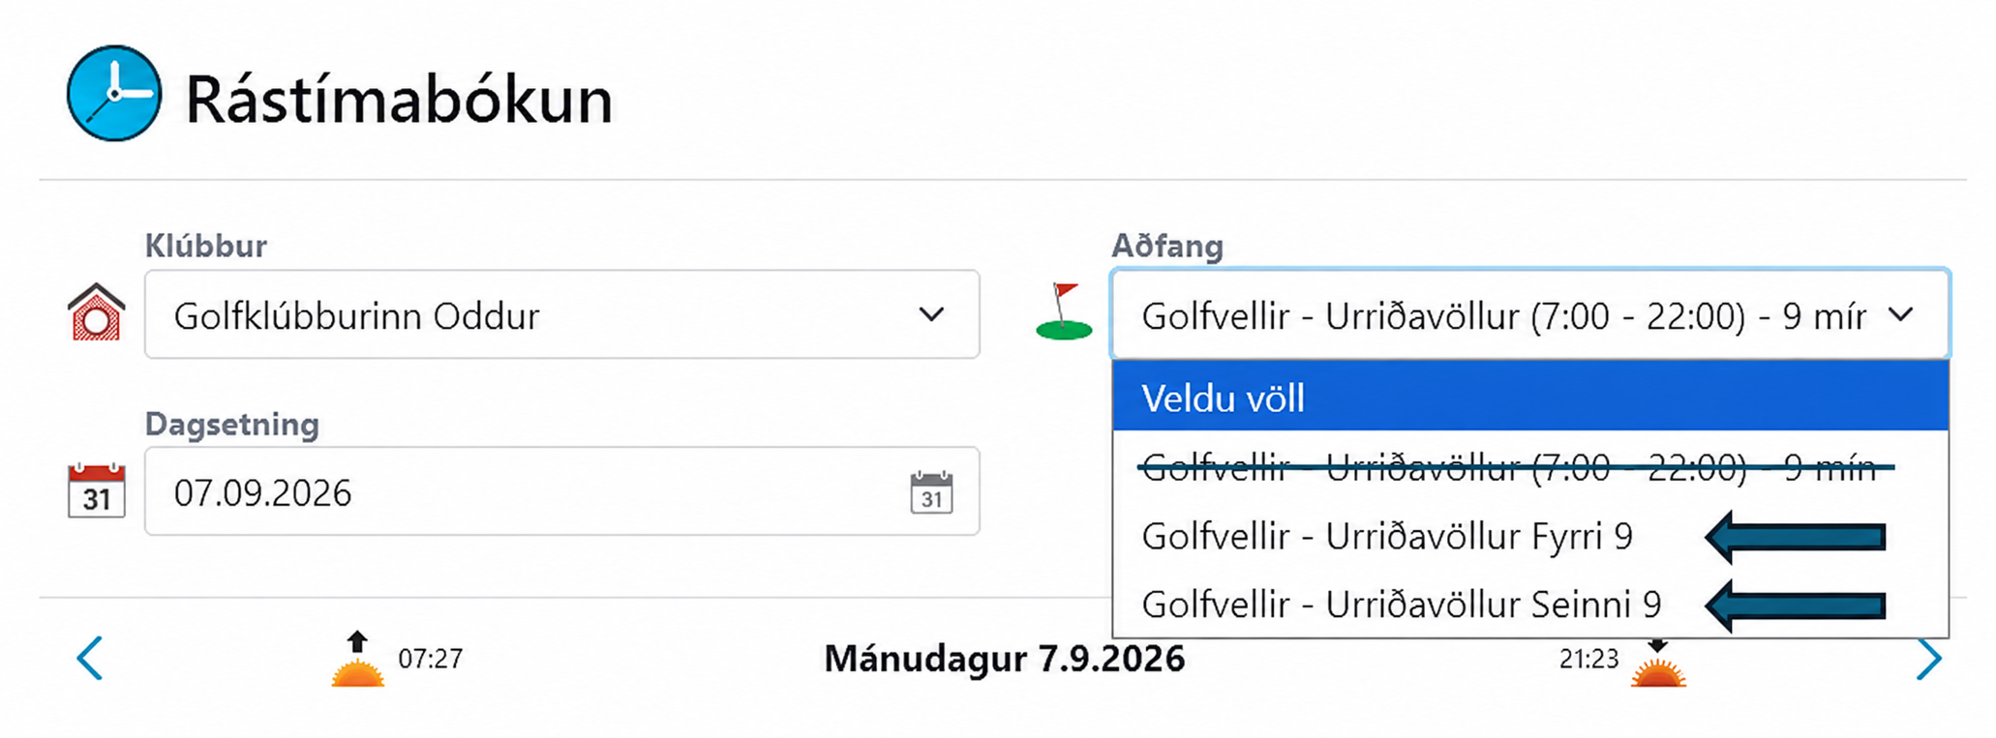The height and width of the screenshot is (738, 1996).
Task: Choose crossed-out Urriðavöllur (7:00 - 22:00) option
Action: tap(1529, 468)
